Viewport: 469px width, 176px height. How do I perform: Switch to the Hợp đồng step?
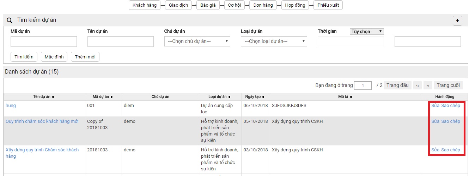point(295,5)
